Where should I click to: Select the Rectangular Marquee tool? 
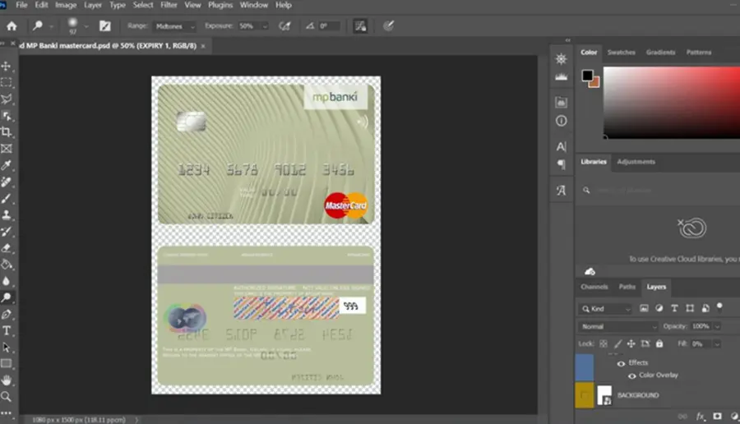(6, 82)
